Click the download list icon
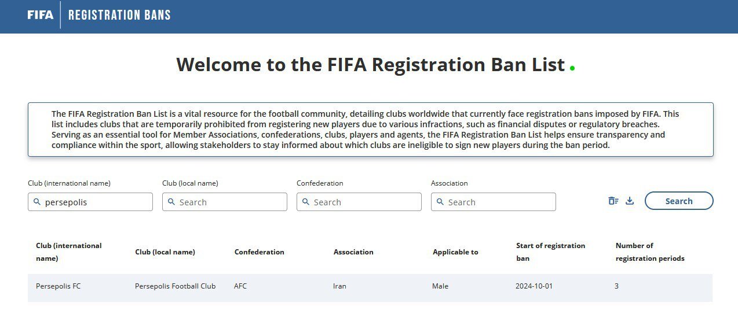Image resolution: width=738 pixels, height=314 pixels. (x=630, y=201)
